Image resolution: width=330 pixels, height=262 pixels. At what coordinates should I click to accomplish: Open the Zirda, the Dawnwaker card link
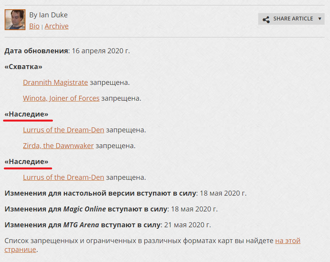pyautogui.click(x=58, y=146)
